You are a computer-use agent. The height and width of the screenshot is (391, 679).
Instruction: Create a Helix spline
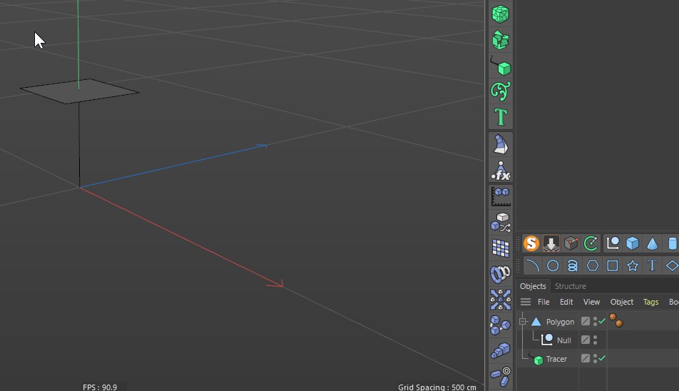[x=573, y=265]
